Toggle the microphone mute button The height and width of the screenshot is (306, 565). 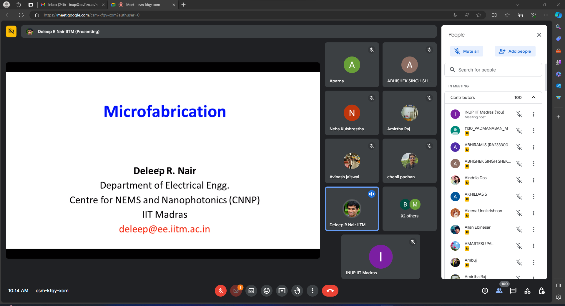coord(221,291)
